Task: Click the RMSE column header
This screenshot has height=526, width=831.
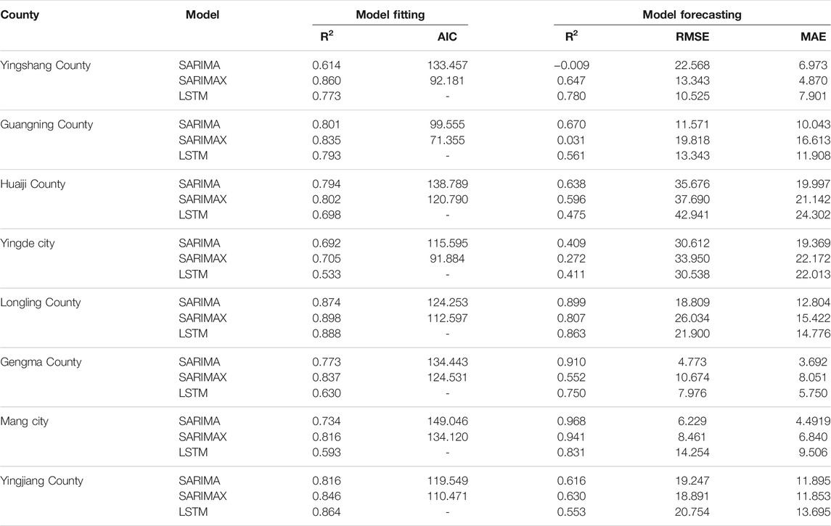Action: point(692,36)
